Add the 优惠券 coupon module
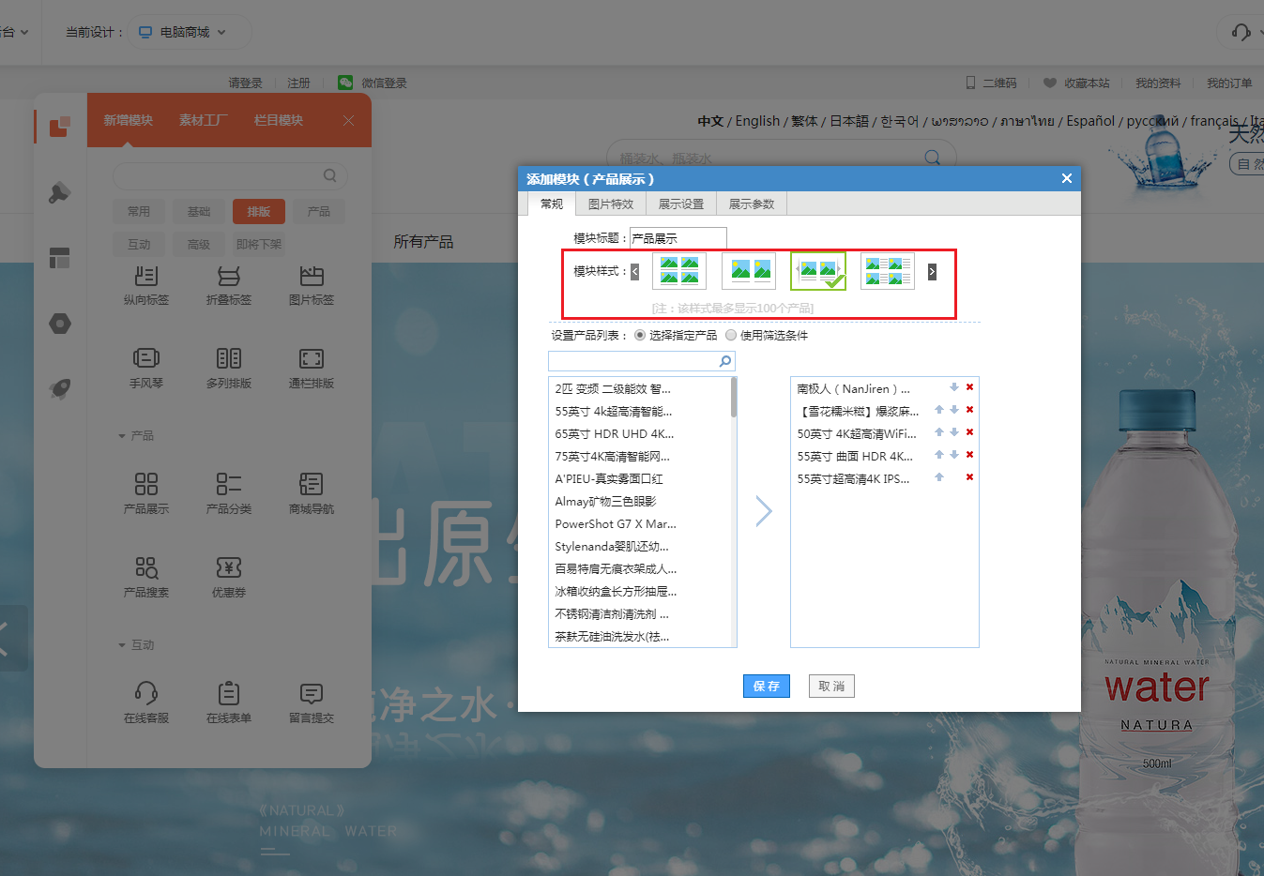1264x876 pixels. (x=229, y=578)
